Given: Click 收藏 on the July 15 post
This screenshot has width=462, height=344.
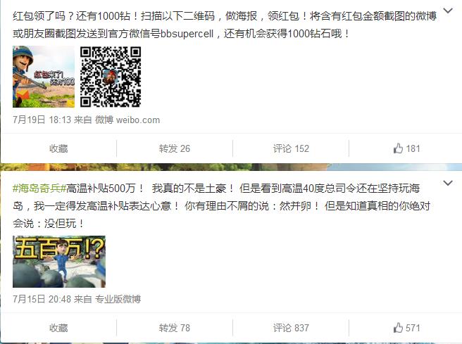Looking at the screenshot, I should (58, 328).
